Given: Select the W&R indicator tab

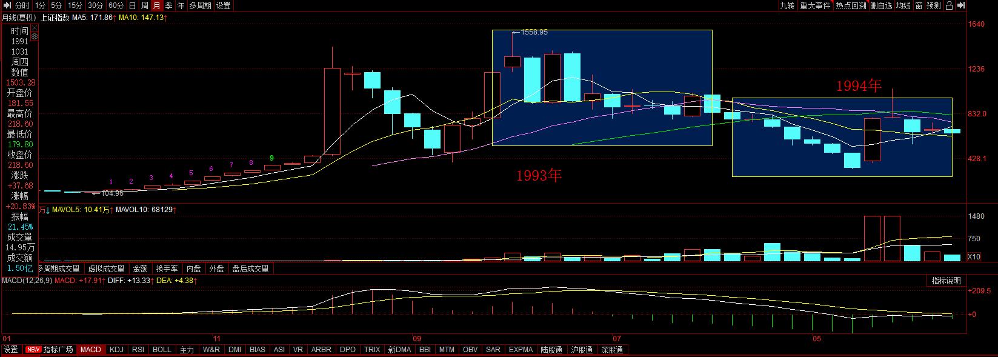Looking at the screenshot, I should point(211,350).
